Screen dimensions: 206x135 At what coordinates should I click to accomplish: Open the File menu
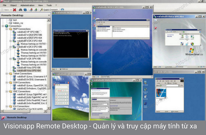(5, 5)
